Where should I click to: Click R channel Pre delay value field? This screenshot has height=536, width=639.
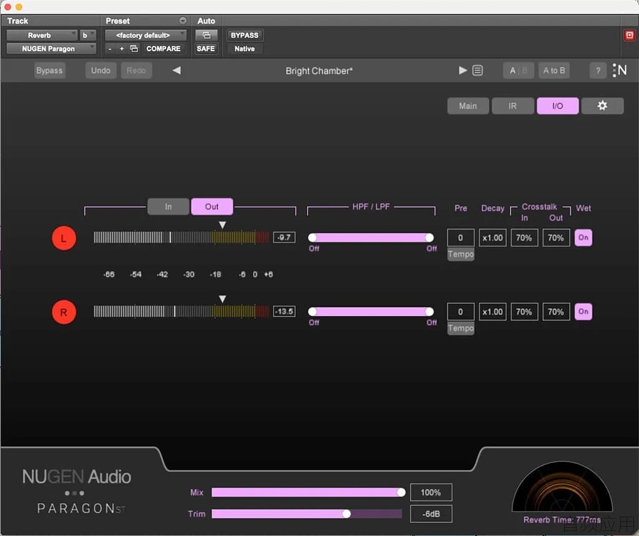(x=461, y=312)
